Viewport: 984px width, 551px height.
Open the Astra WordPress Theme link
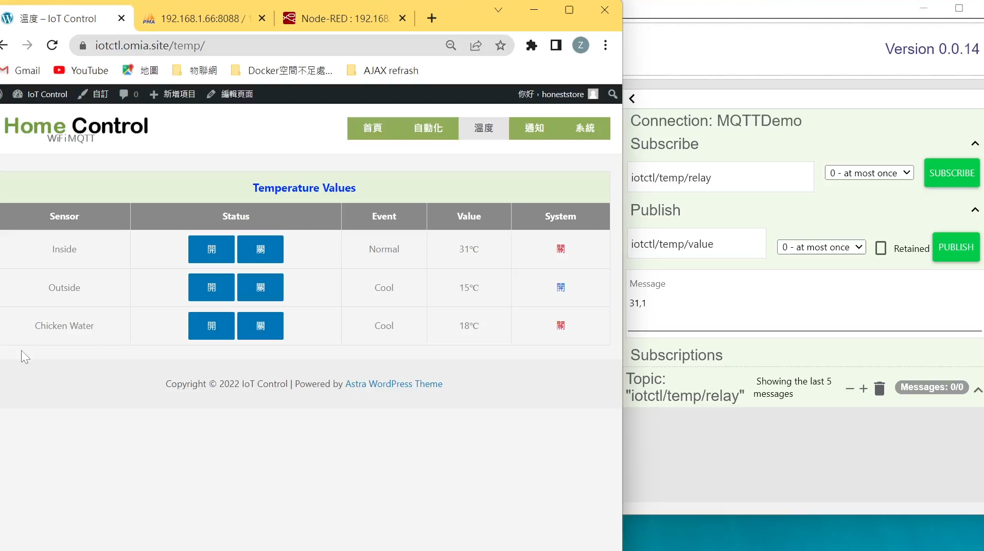[393, 384]
